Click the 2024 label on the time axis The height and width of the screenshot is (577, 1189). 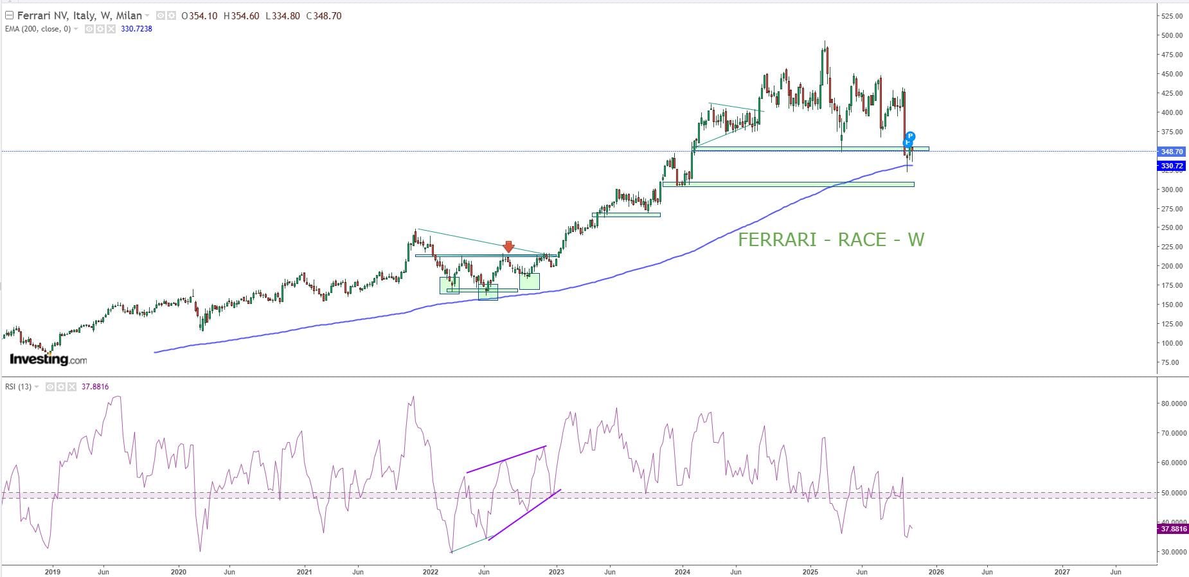coord(683,572)
